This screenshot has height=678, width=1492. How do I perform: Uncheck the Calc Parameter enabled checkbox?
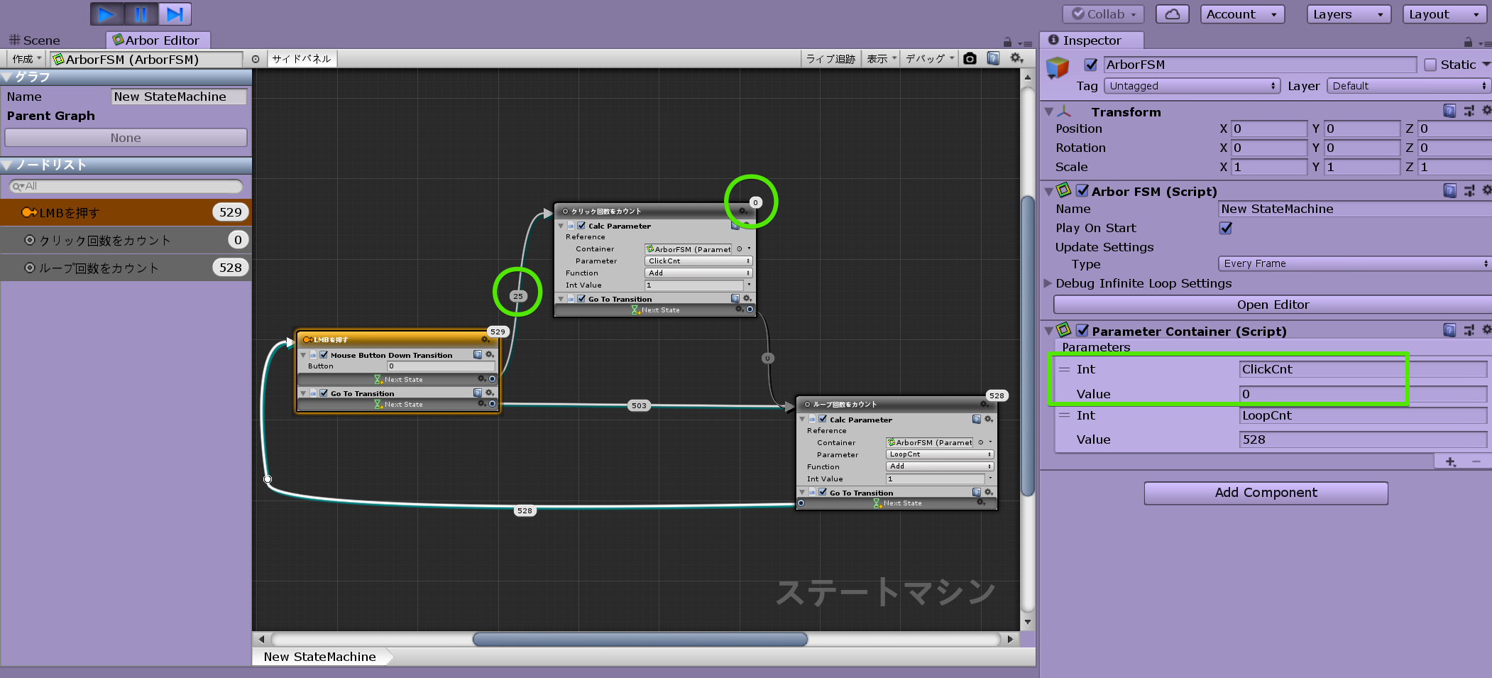click(582, 225)
